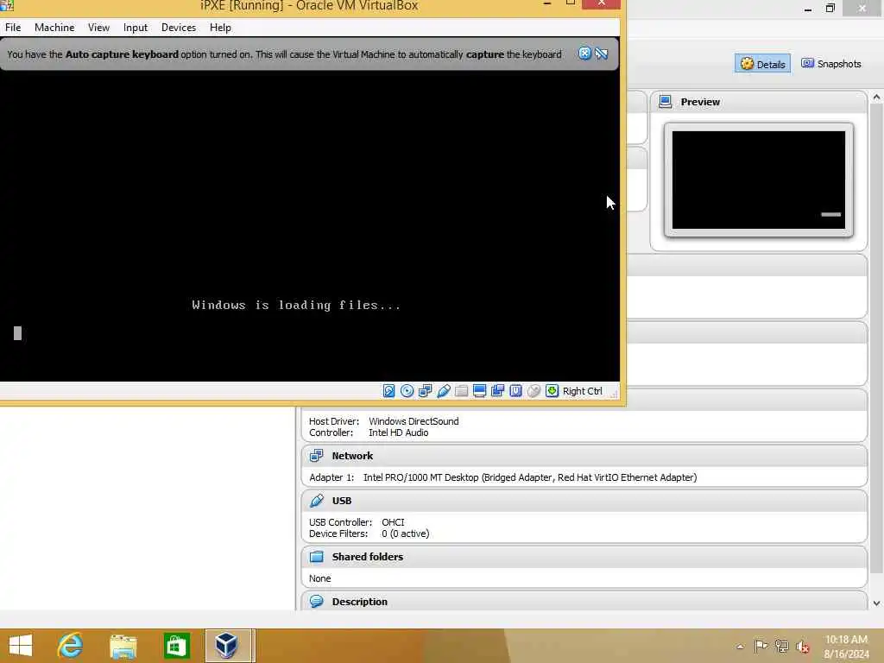Click the USB section header
The width and height of the screenshot is (884, 663).
point(584,501)
